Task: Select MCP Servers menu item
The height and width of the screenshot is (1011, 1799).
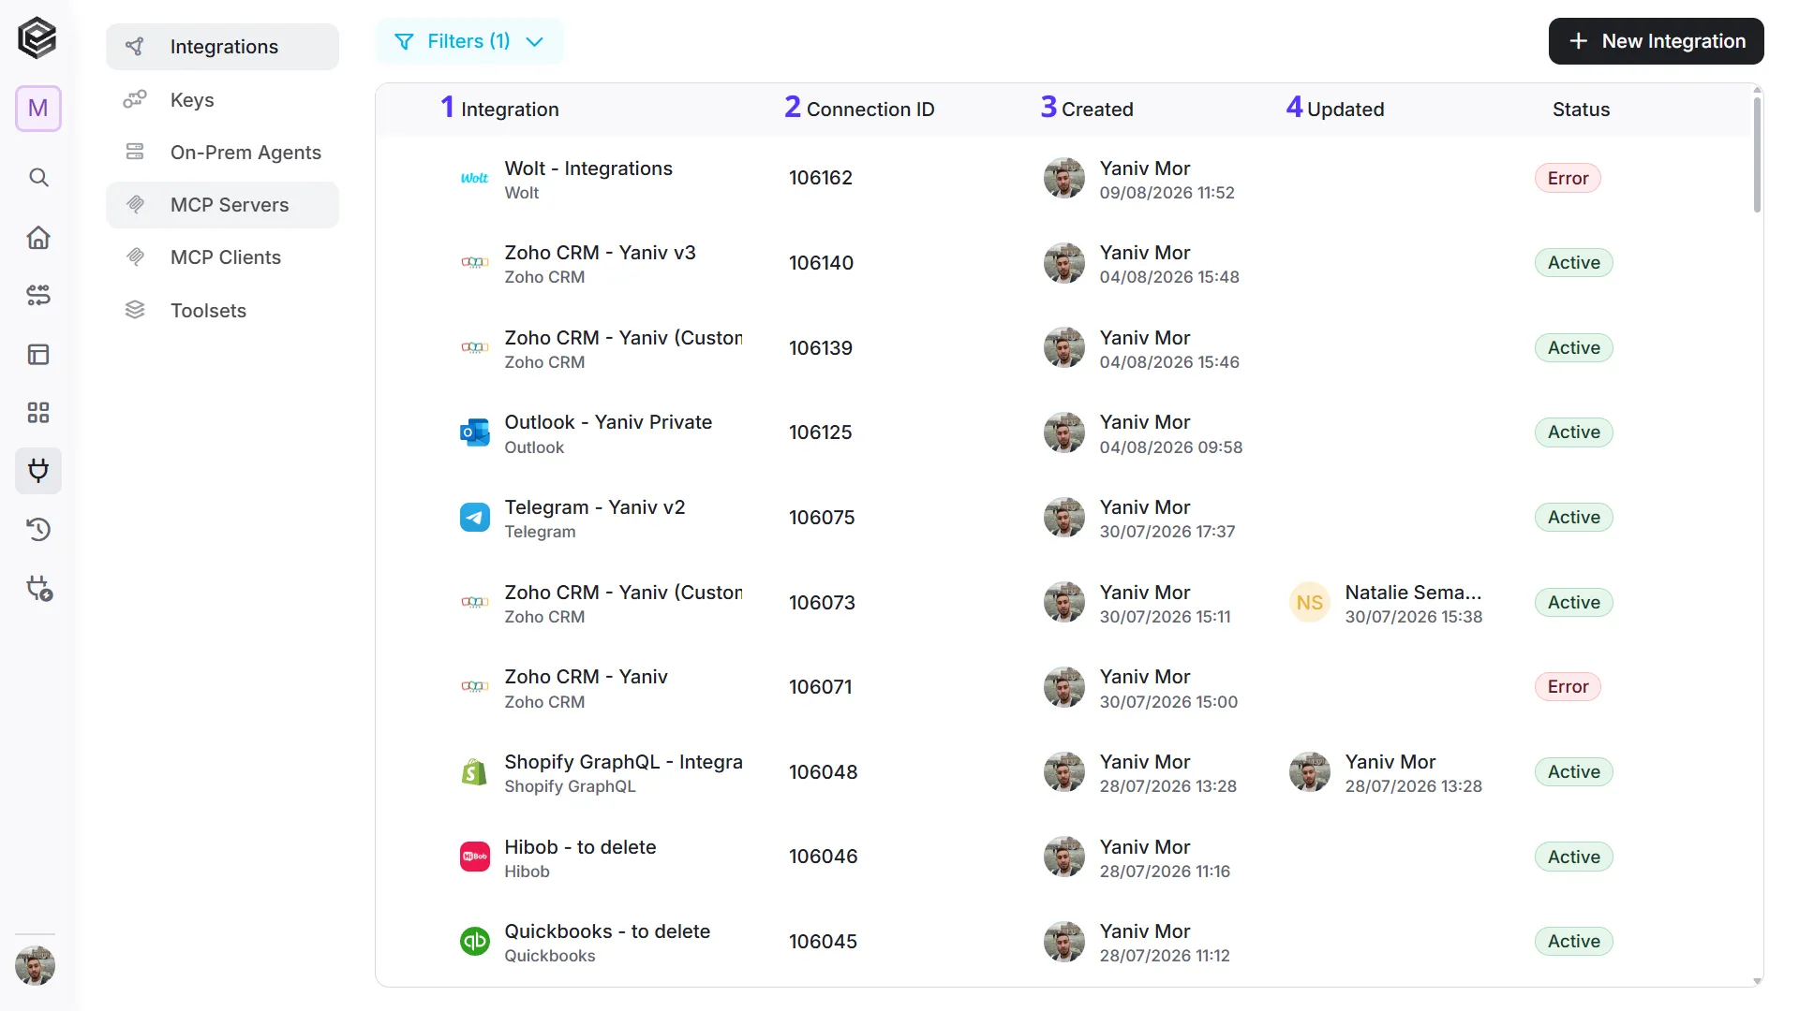Action: (x=223, y=205)
